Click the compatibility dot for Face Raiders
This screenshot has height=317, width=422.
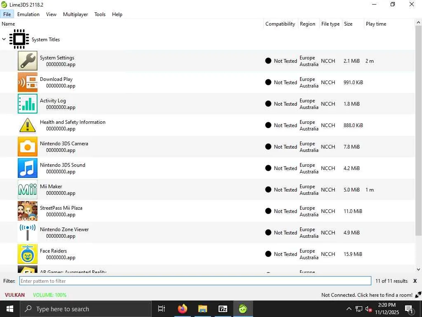click(x=268, y=254)
